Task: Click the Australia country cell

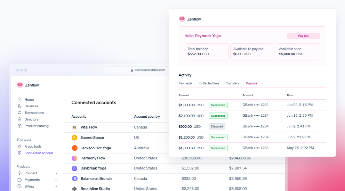Action: (142, 148)
